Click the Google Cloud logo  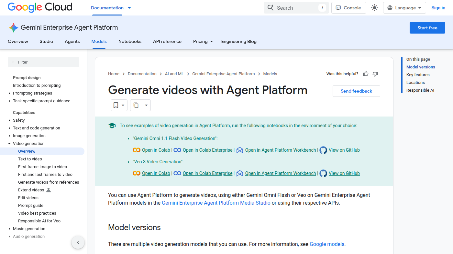tap(40, 7)
